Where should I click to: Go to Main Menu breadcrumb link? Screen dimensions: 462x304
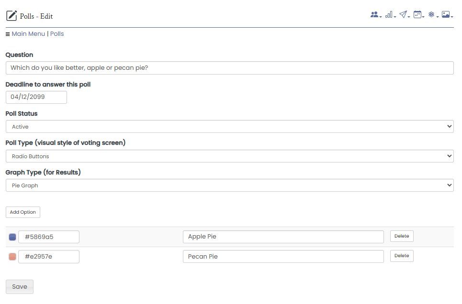(x=28, y=34)
